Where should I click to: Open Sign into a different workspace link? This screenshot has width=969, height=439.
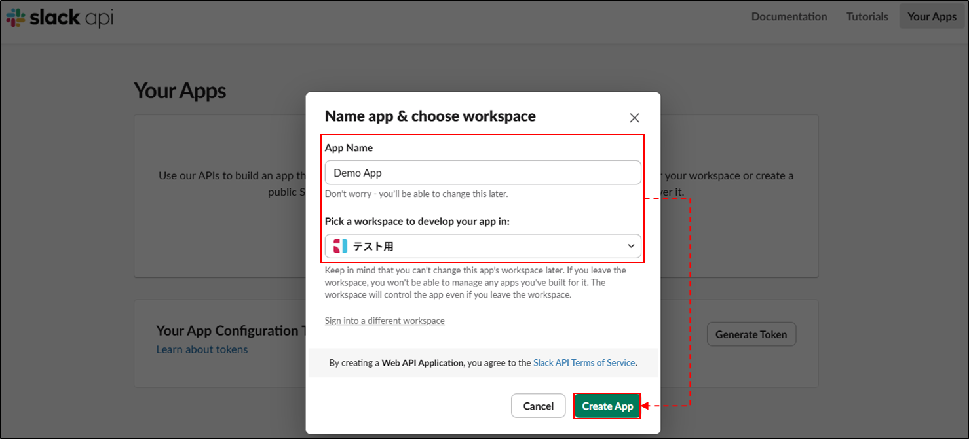tap(385, 321)
